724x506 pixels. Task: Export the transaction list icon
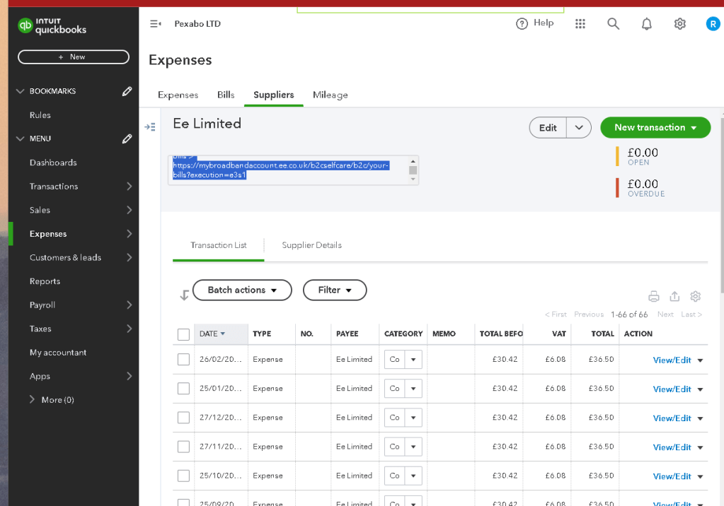(x=674, y=296)
